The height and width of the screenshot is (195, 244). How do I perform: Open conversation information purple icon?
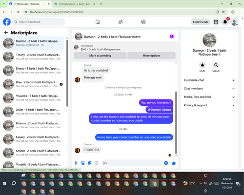point(172,37)
